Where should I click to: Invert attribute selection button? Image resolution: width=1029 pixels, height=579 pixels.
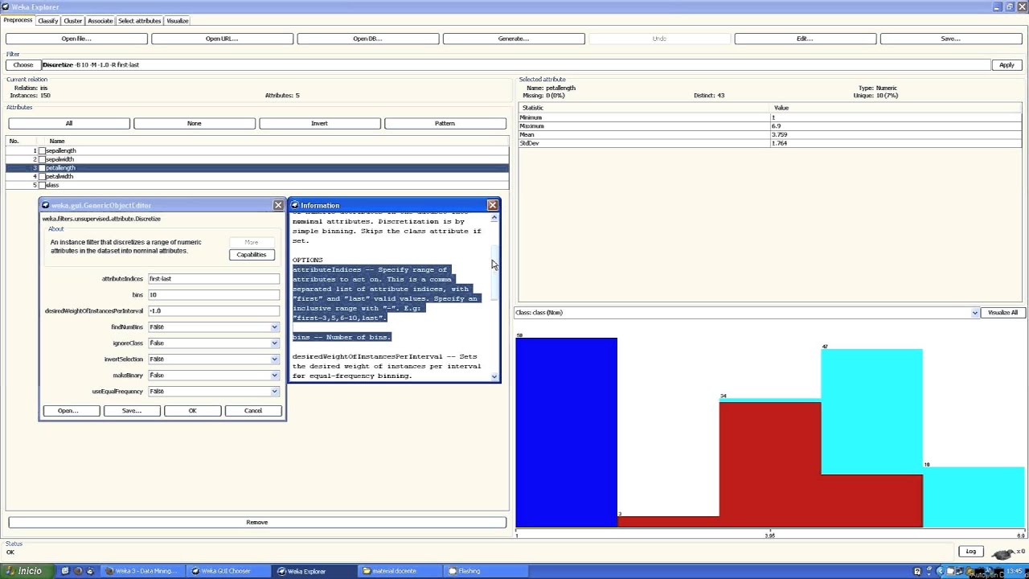tap(320, 123)
